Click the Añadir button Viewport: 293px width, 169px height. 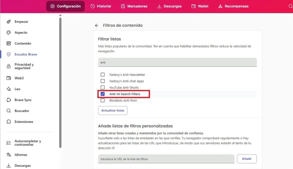coord(247,159)
